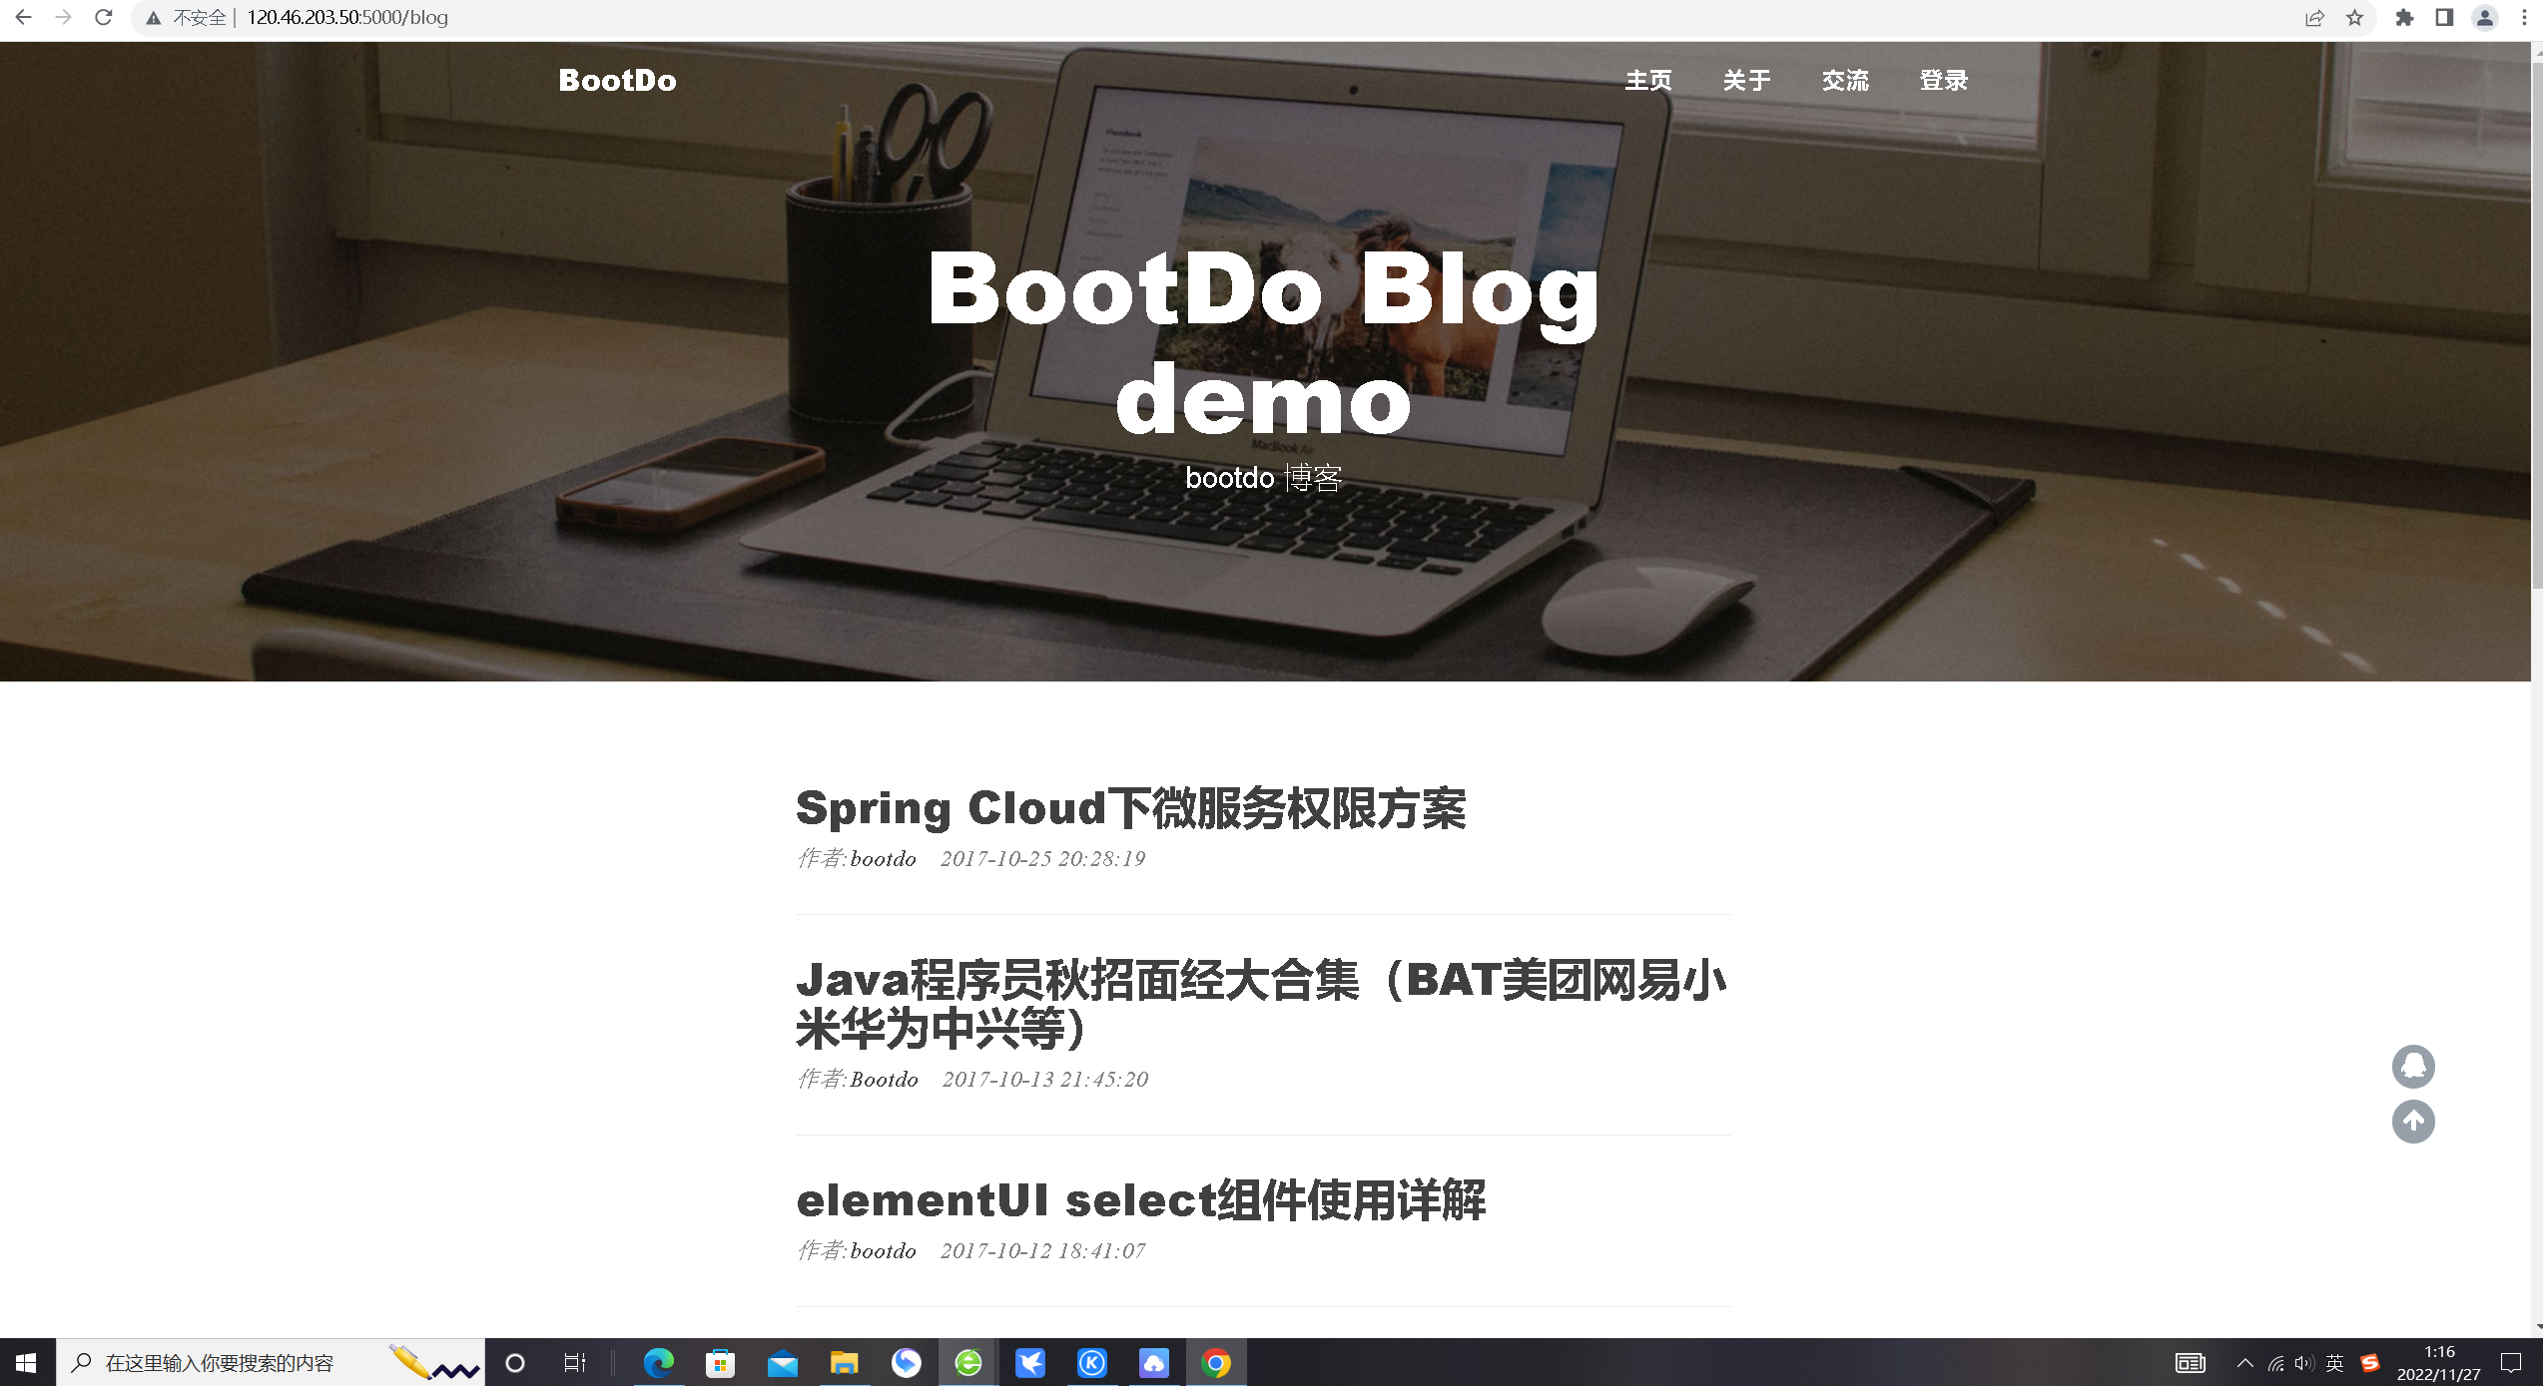Click the back-to-top arrow icon
Screen dimensions: 2543x1386
click(x=2413, y=1122)
